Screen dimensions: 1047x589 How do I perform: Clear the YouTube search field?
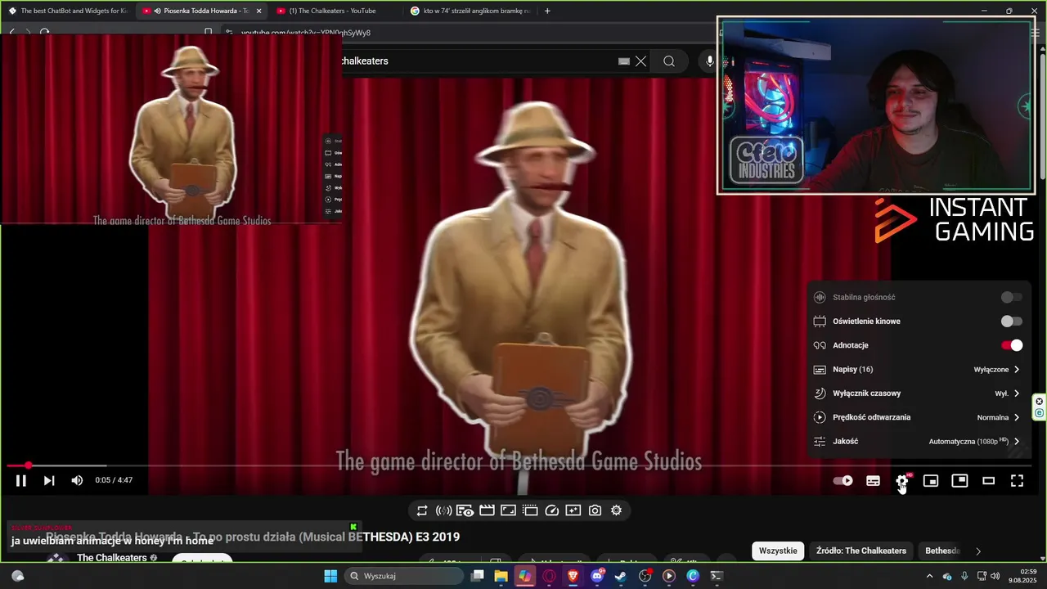click(641, 61)
